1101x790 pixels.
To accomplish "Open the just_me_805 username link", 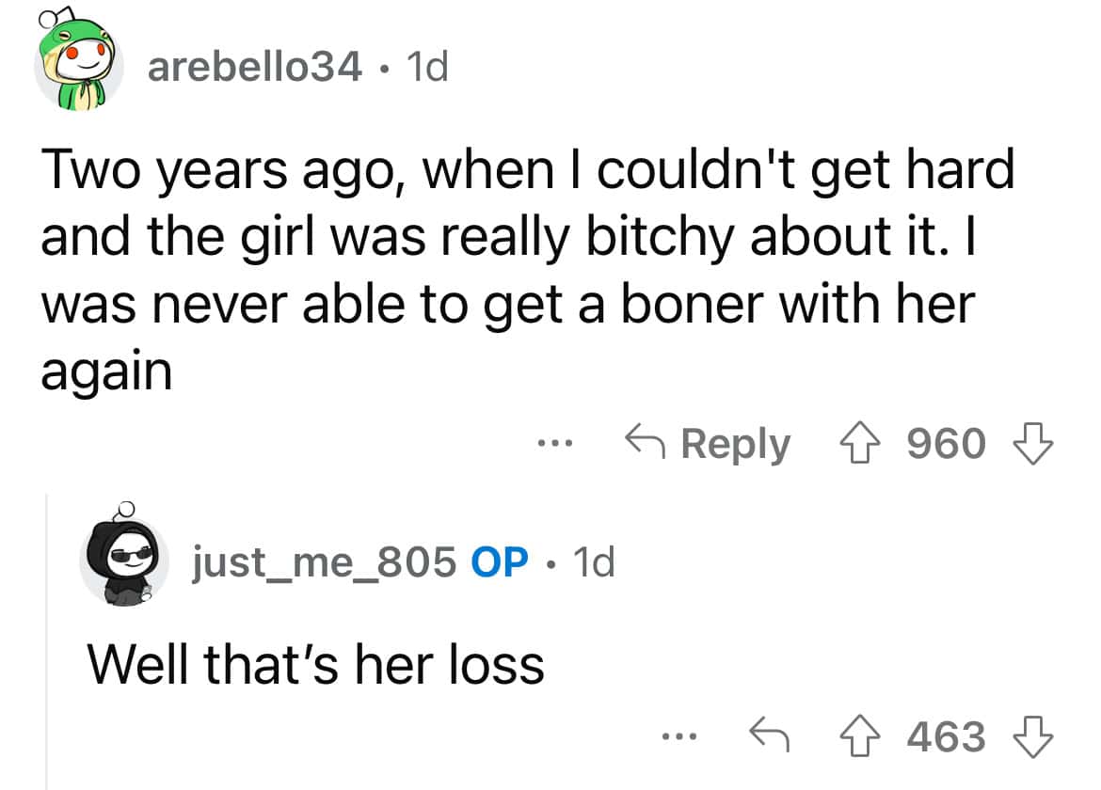I will (x=324, y=562).
